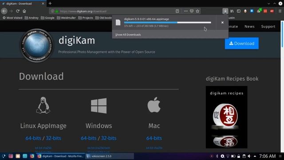Click Show All Downloads
Image resolution: width=284 pixels, height=160 pixels.
click(128, 35)
